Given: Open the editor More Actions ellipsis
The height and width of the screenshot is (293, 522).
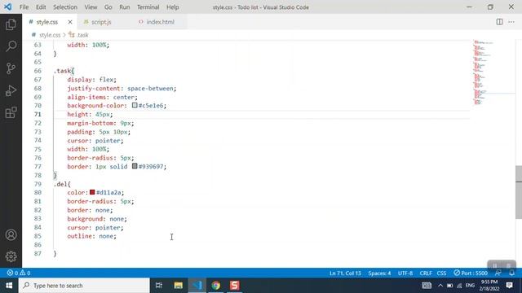Looking at the screenshot, I should point(511,22).
